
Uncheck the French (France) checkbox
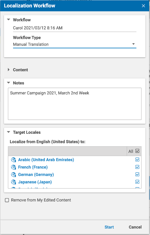[137, 167]
